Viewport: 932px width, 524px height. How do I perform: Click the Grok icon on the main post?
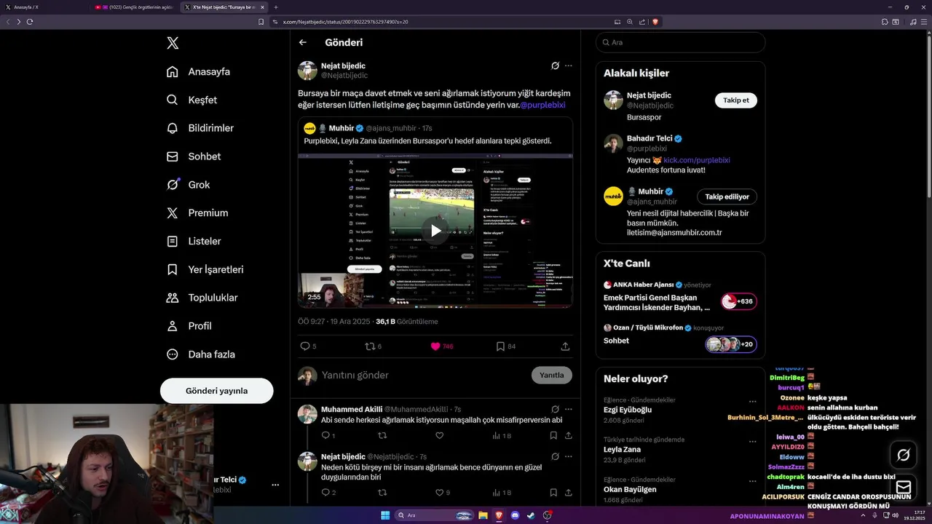(555, 65)
